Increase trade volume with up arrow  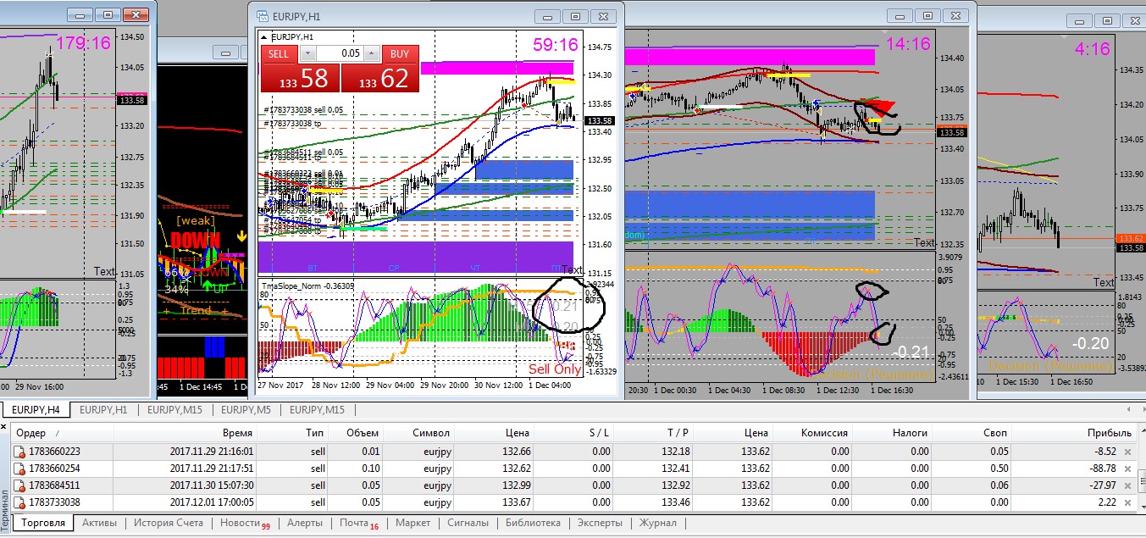(x=374, y=53)
